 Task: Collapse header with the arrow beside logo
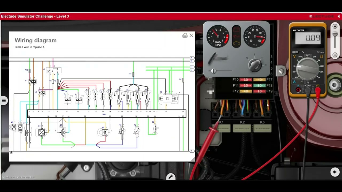point(339,16)
